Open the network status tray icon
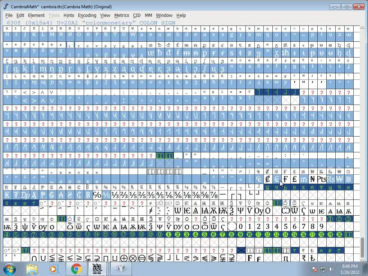The width and height of the screenshot is (368, 276). (323, 270)
